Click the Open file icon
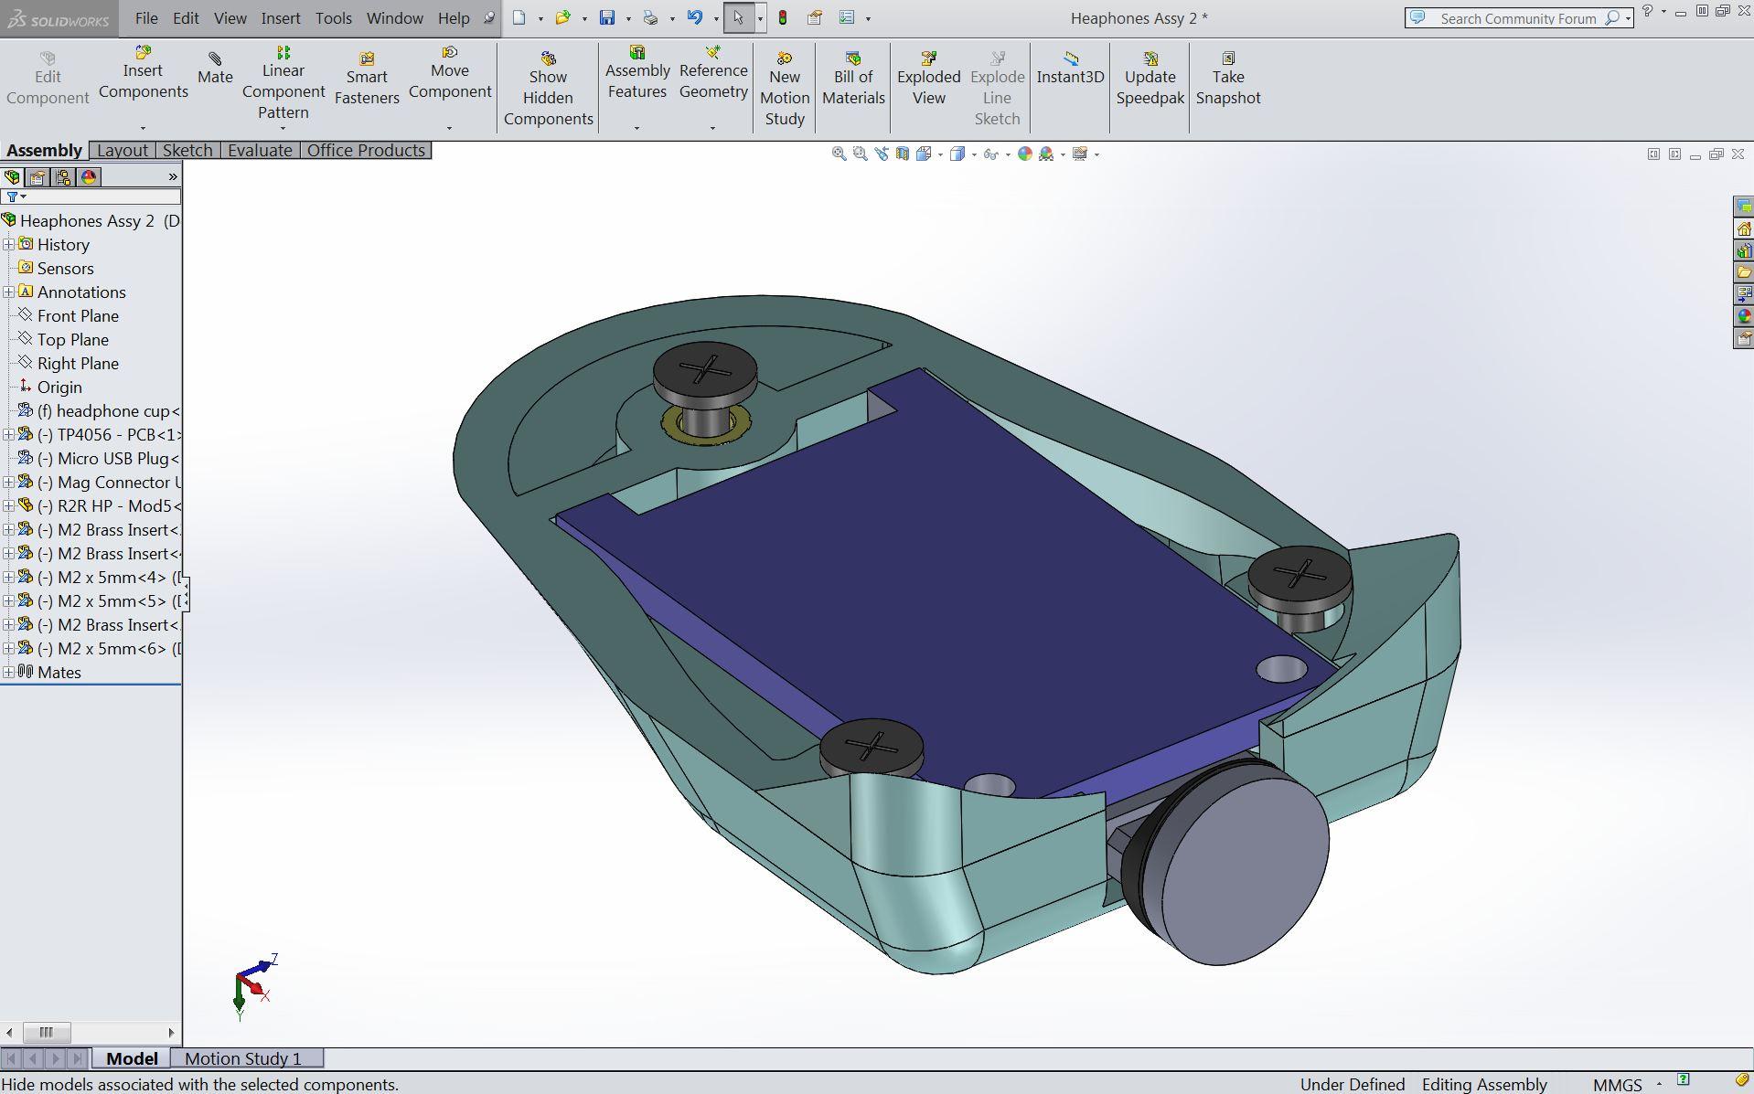This screenshot has width=1754, height=1094. pos(562,17)
